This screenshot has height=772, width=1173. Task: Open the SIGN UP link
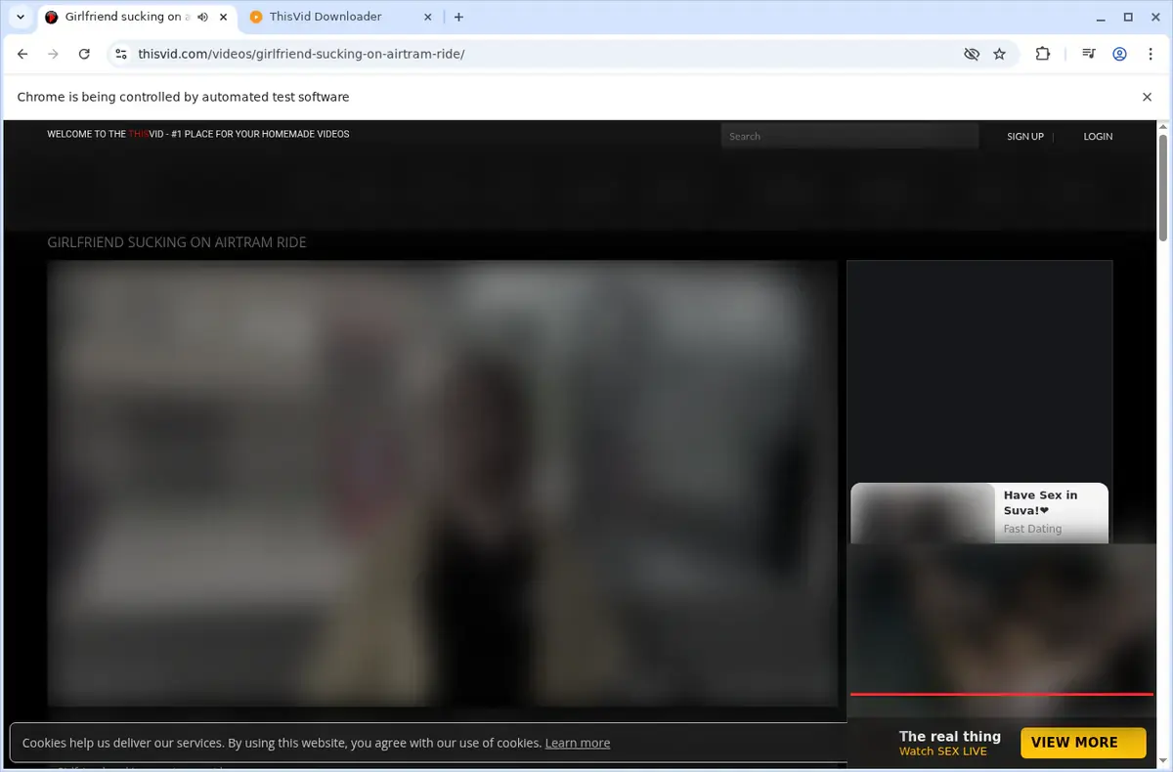point(1025,136)
